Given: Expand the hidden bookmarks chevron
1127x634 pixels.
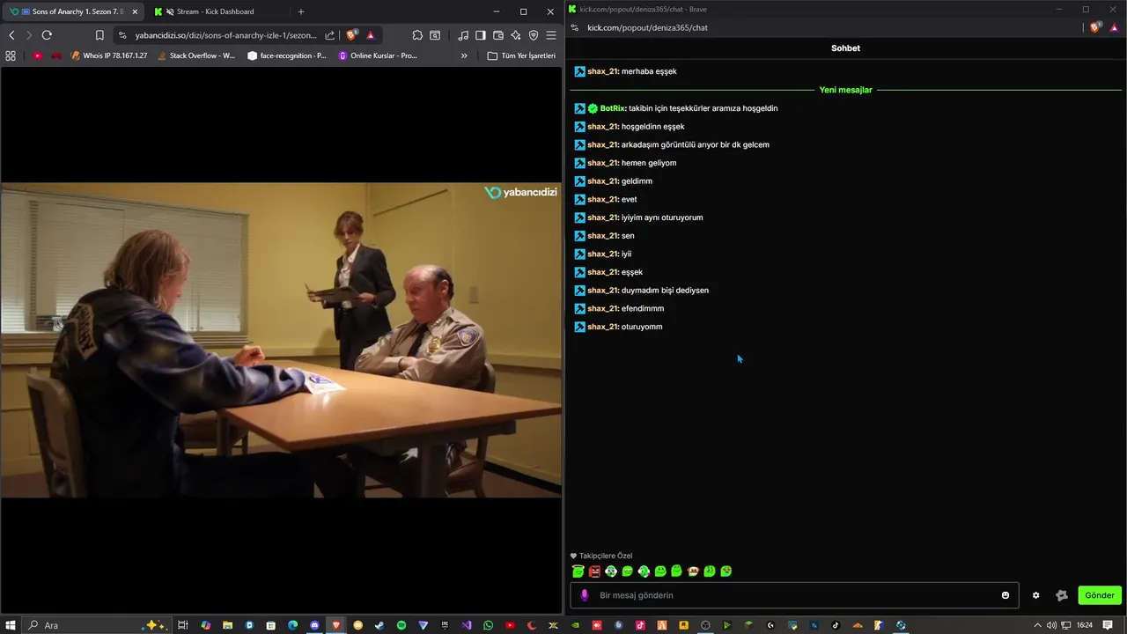Looking at the screenshot, I should click(x=464, y=55).
